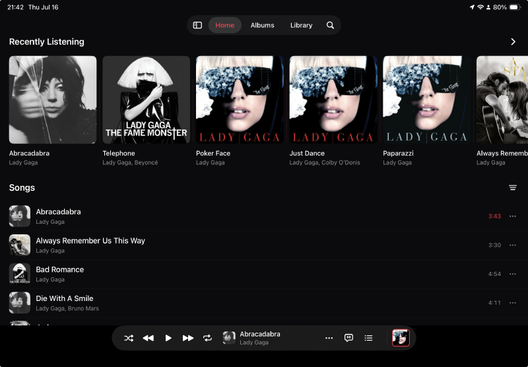Open Always Remember Us cover in Recently Listening
The width and height of the screenshot is (528, 367).
(x=502, y=100)
